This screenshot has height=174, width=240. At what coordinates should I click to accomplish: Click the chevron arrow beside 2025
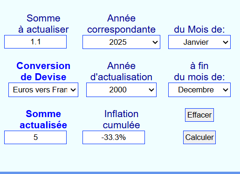pyautogui.click(x=155, y=42)
